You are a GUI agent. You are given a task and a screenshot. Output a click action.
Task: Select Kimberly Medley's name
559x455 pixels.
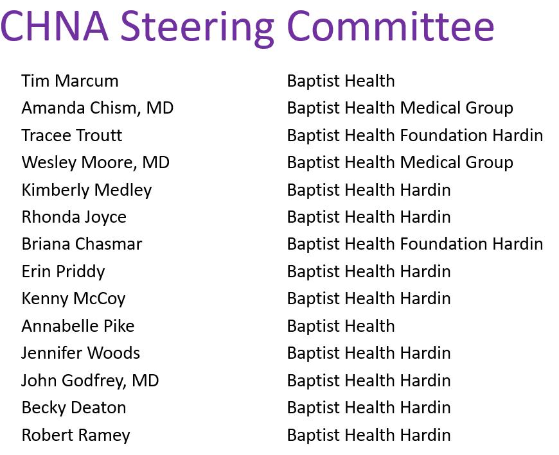[x=87, y=190]
